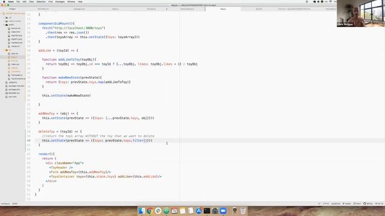Open the Edit menu

click(24, 1)
